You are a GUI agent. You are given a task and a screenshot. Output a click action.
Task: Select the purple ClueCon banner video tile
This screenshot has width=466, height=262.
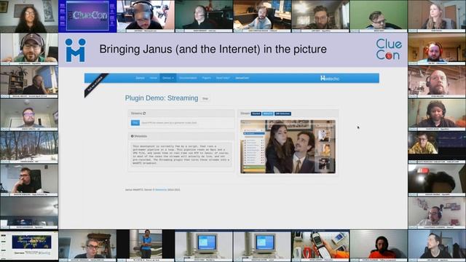coord(87,16)
